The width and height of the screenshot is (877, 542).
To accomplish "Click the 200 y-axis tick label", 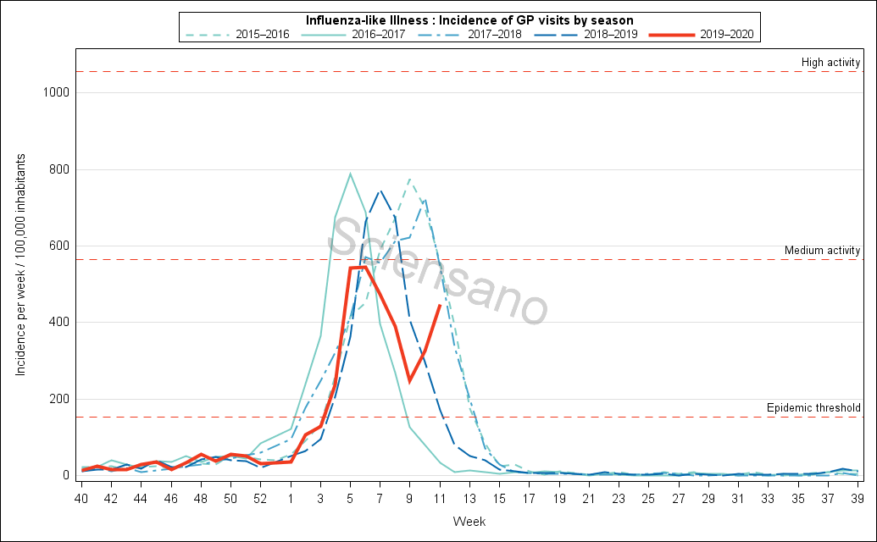I will click(58, 399).
